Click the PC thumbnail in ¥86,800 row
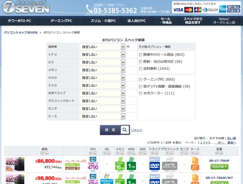 pyautogui.click(x=15, y=164)
